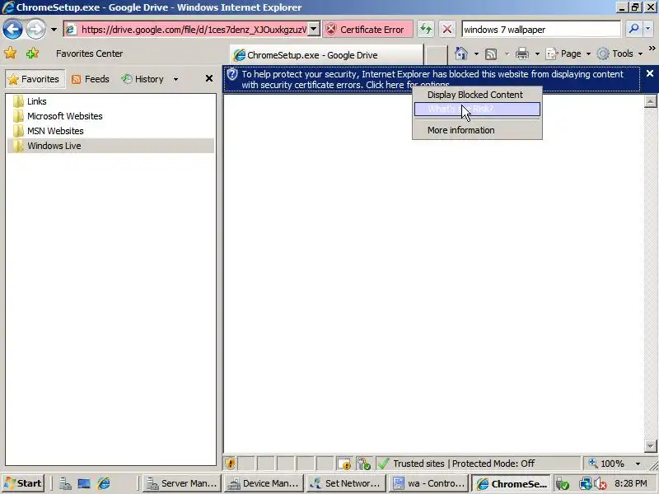Click the tray muted volume icon
The height and width of the screenshot is (494, 659).
(601, 484)
